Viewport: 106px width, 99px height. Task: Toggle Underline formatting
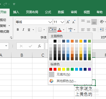[x=29, y=30]
